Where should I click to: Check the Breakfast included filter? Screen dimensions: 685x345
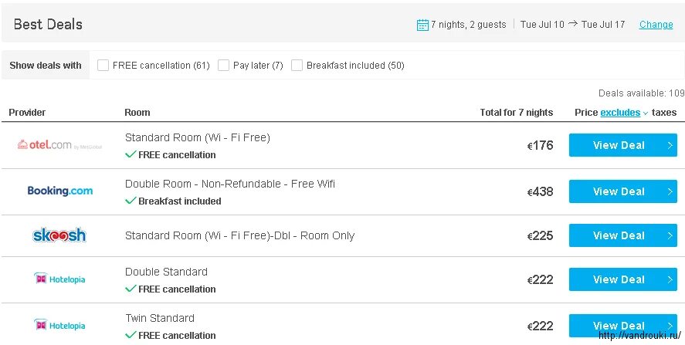(x=297, y=66)
